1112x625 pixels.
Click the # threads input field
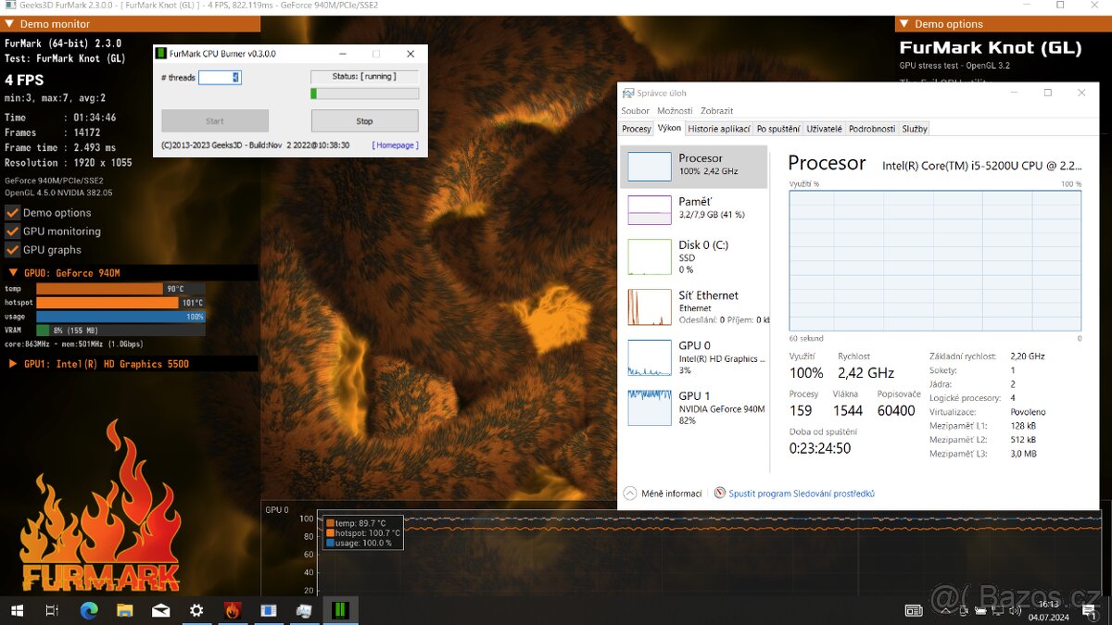coord(219,78)
